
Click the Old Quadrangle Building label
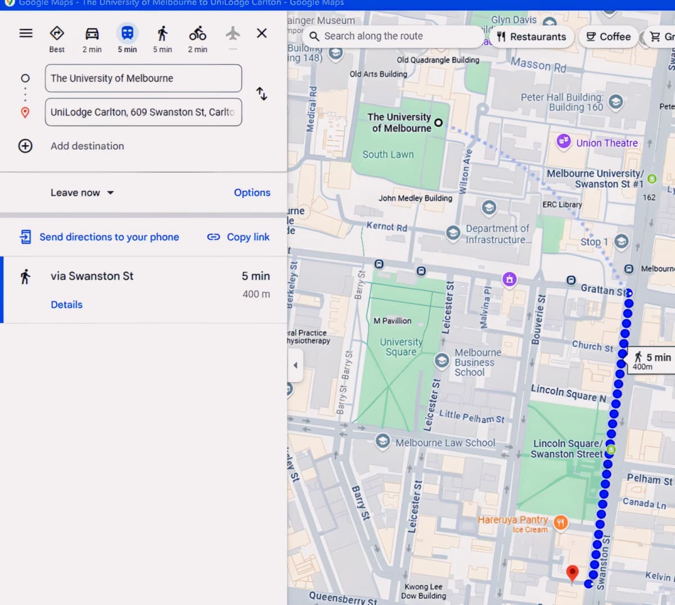438,60
